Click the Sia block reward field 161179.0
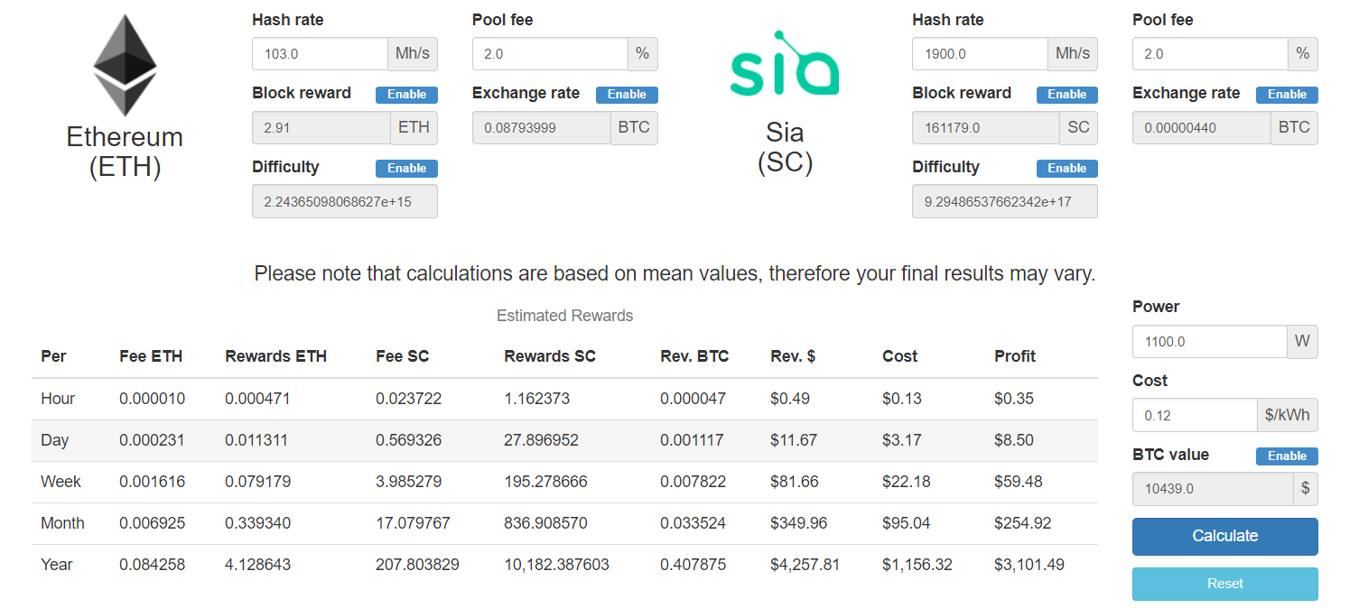Image resolution: width=1359 pixels, height=608 pixels. [986, 128]
